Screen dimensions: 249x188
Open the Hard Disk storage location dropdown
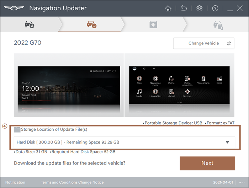(x=124, y=142)
